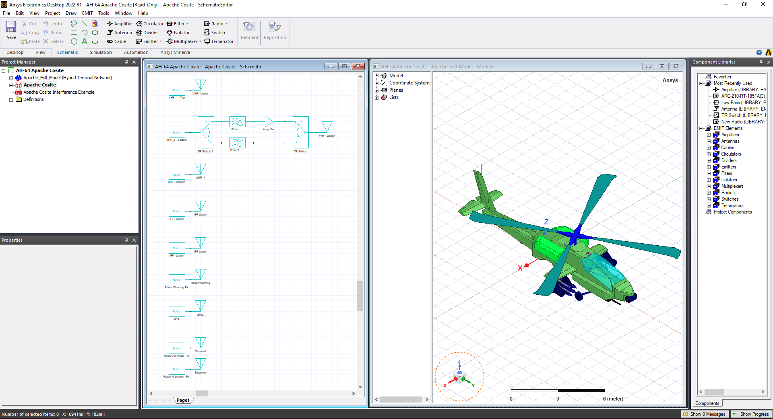Screen dimensions: 773x419
Task: Click the Component Libraries horizontal scrollbar thumb
Action: (714, 392)
